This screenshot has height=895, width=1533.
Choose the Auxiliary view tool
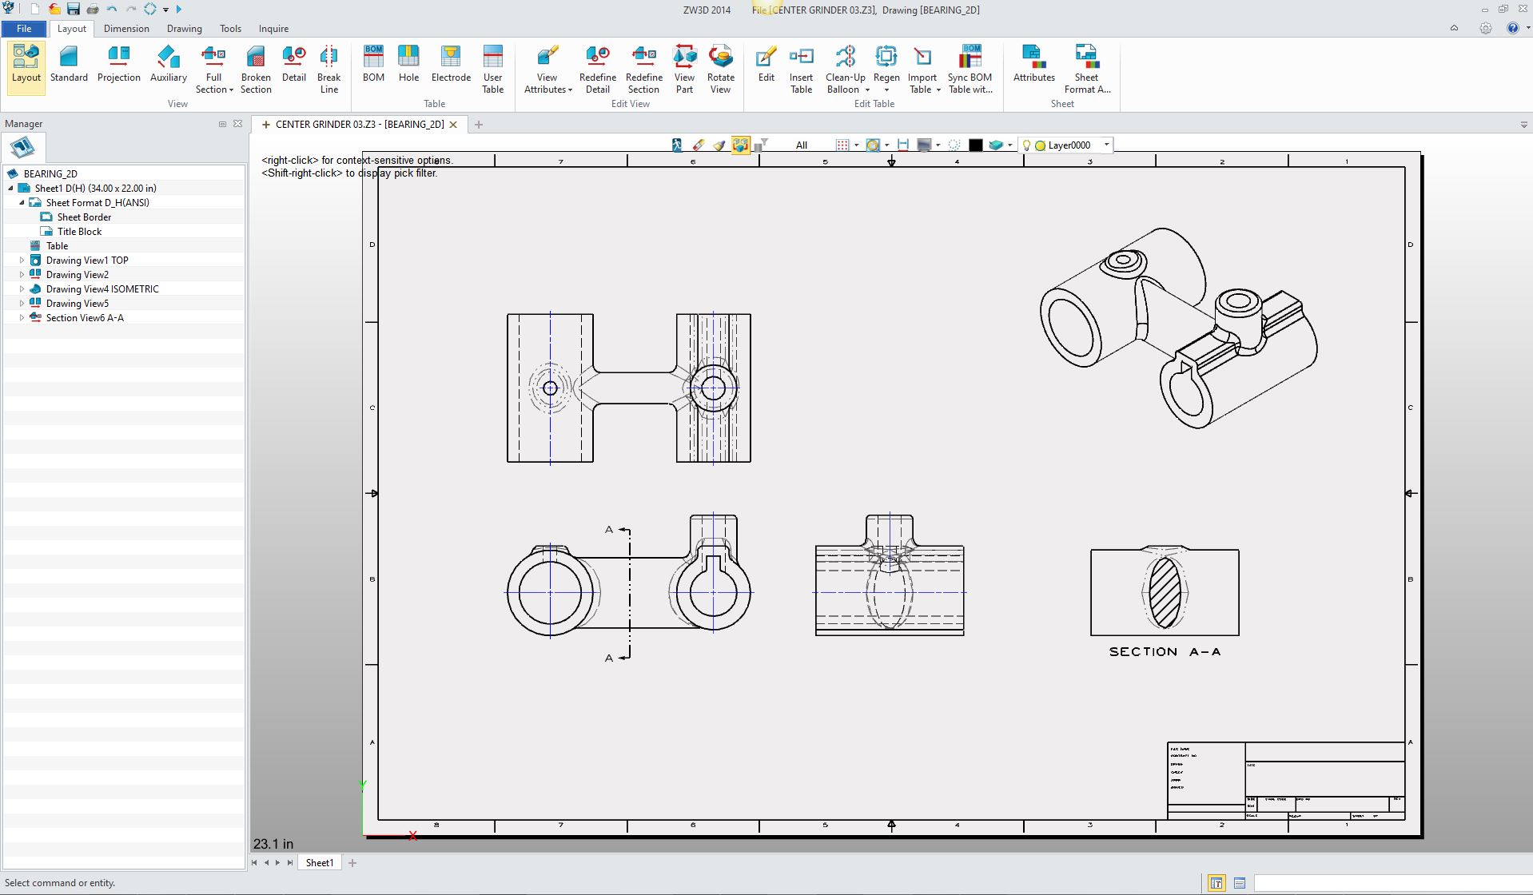(169, 64)
